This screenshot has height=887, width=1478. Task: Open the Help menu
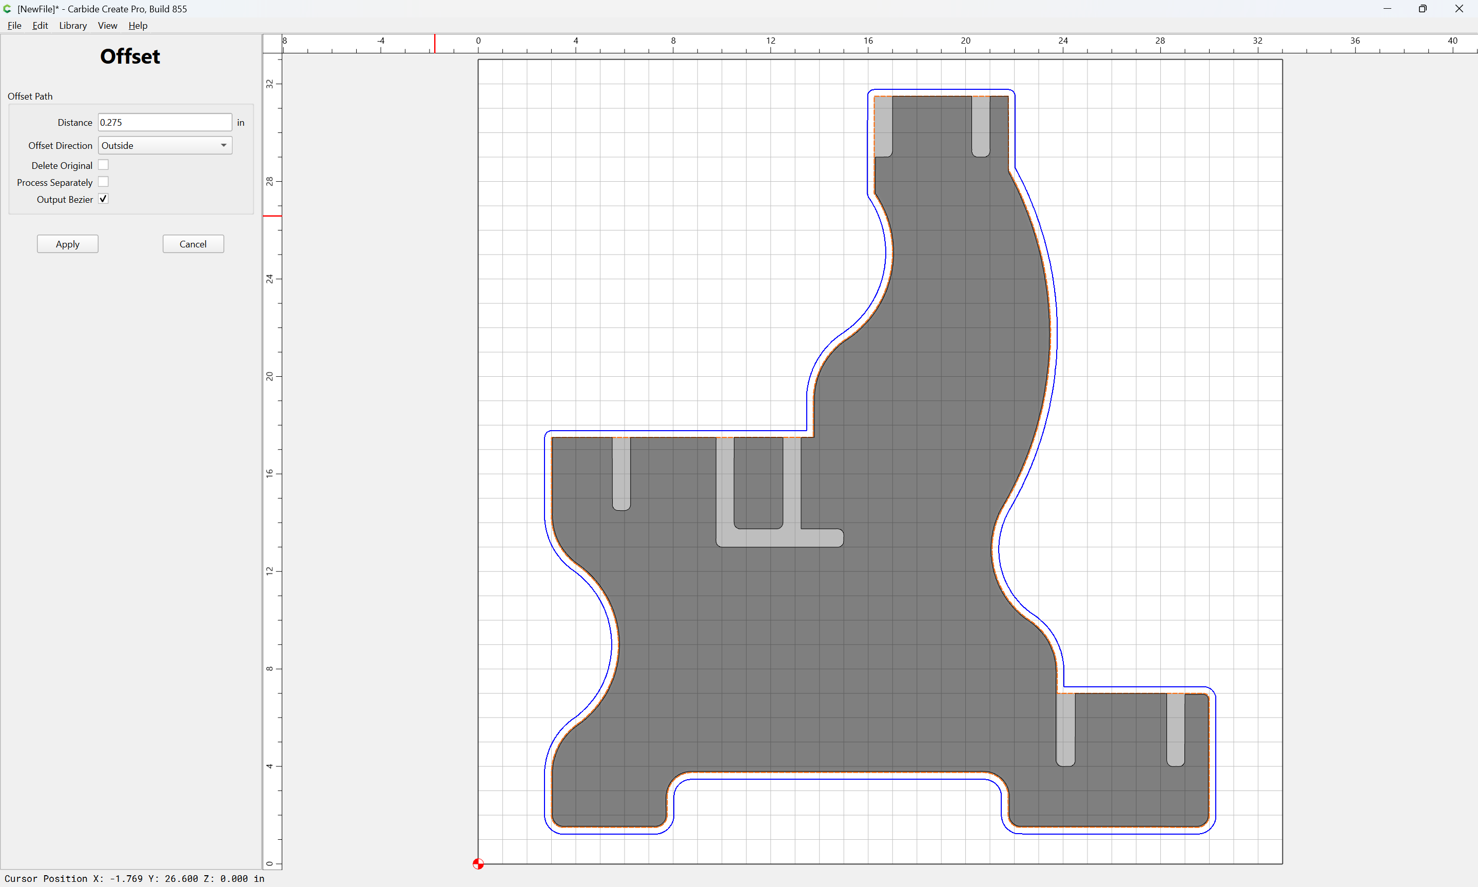point(138,26)
